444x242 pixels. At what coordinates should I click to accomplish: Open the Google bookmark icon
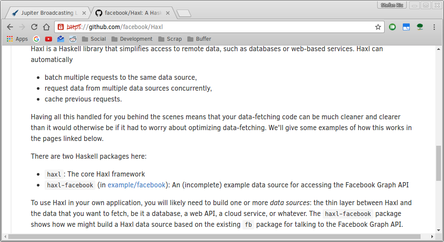36,39
